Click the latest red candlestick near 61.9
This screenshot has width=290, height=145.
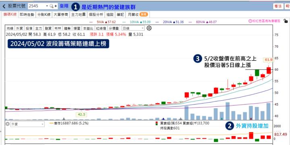pyautogui.click(x=269, y=70)
